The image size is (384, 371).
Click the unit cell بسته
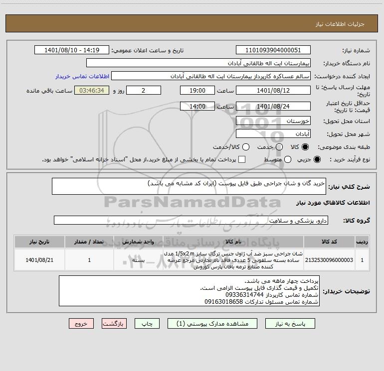(138, 260)
